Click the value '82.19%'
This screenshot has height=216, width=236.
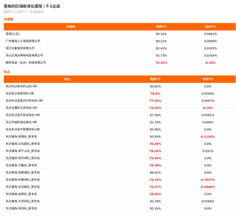pos(155,201)
